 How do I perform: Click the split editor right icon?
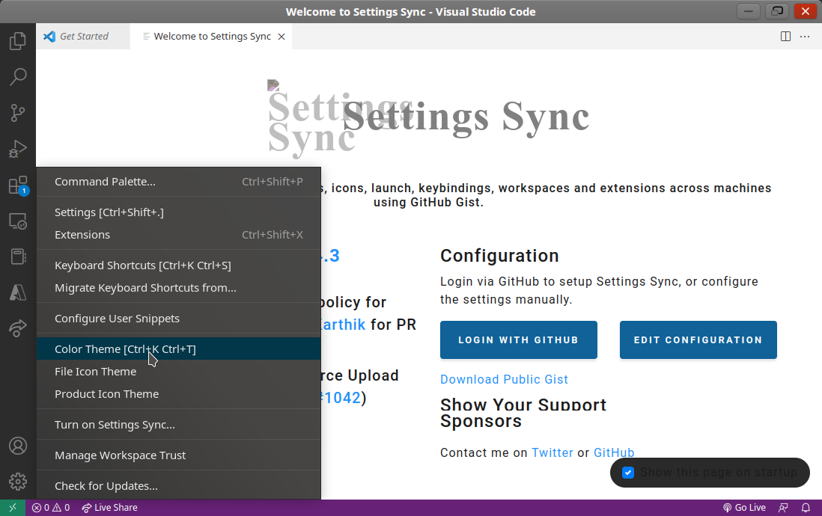click(785, 36)
